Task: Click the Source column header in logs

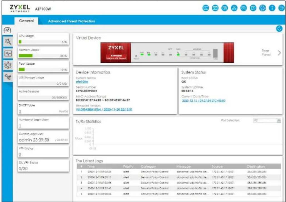Action: (217, 166)
